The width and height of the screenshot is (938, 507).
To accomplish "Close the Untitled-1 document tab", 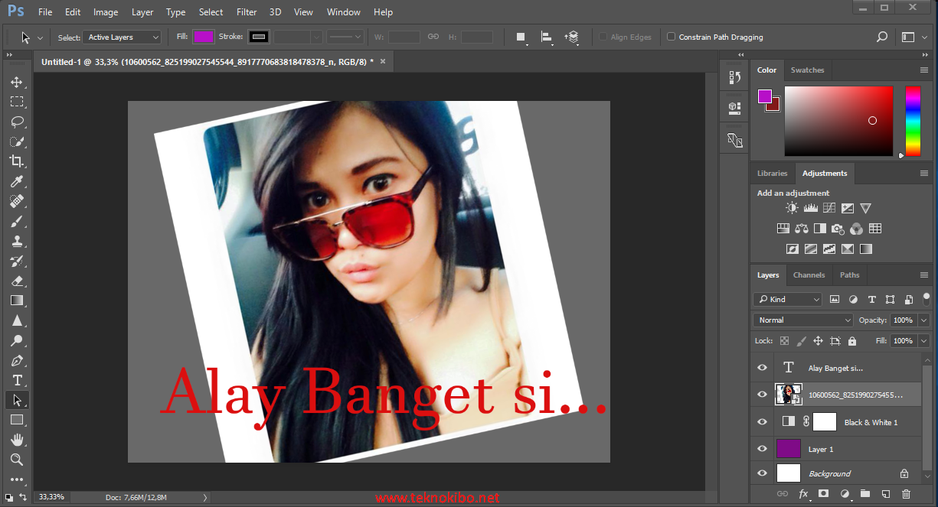I will (383, 61).
